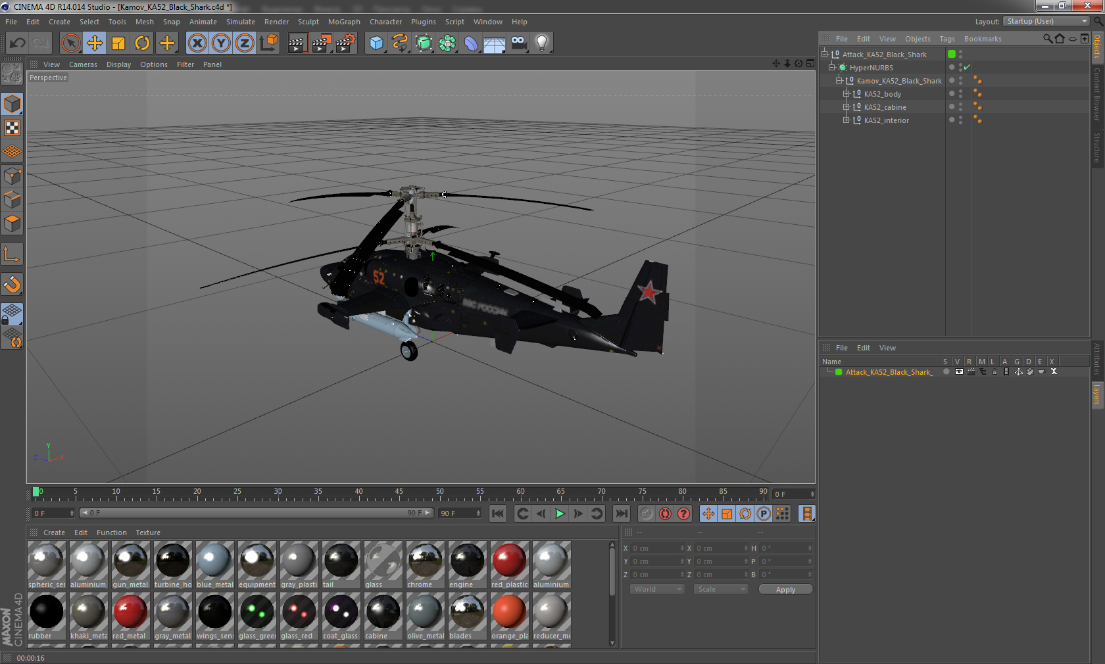1105x664 pixels.
Task: Open viewport Display menu
Action: pos(119,64)
